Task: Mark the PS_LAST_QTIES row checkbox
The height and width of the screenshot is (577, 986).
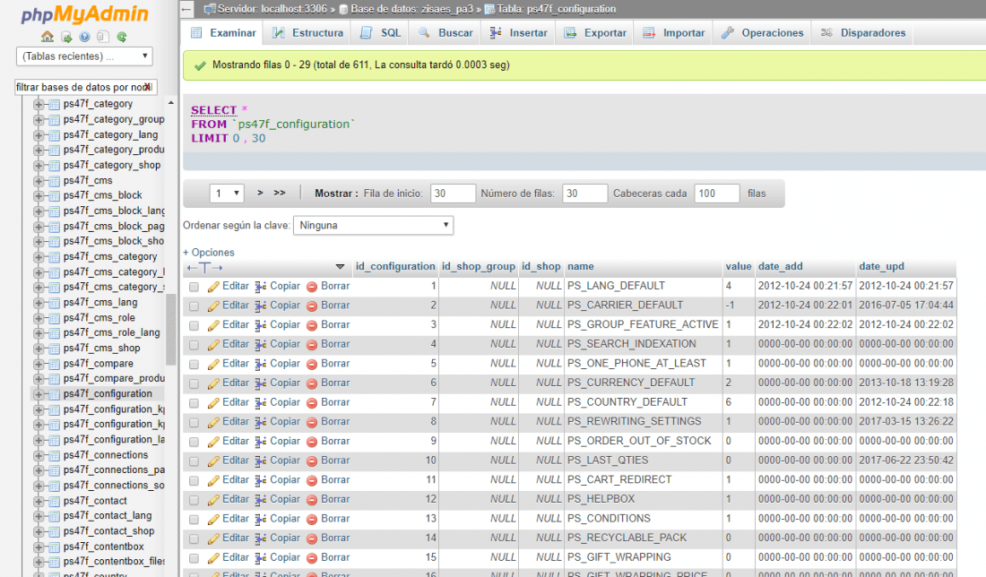Action: (195, 461)
